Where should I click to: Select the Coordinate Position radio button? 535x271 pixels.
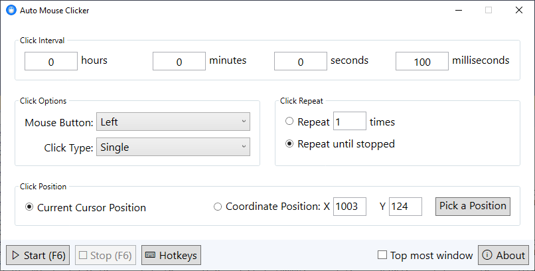[218, 207]
